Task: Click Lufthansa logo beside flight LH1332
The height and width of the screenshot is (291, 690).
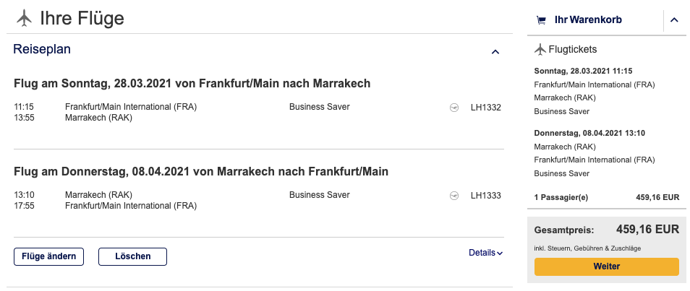Action: 454,108
